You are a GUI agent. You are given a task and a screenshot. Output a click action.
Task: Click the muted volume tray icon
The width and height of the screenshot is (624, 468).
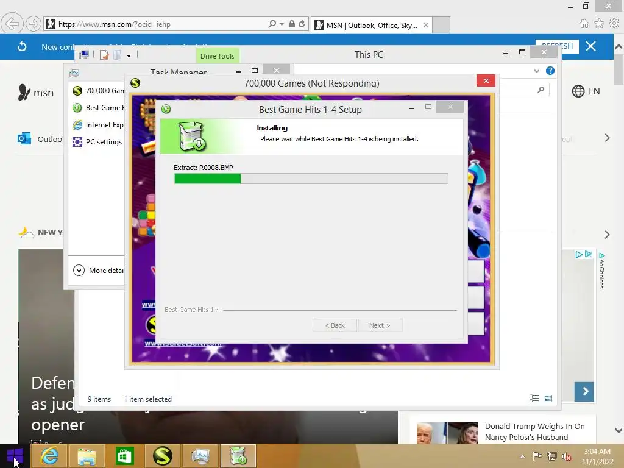click(x=566, y=456)
